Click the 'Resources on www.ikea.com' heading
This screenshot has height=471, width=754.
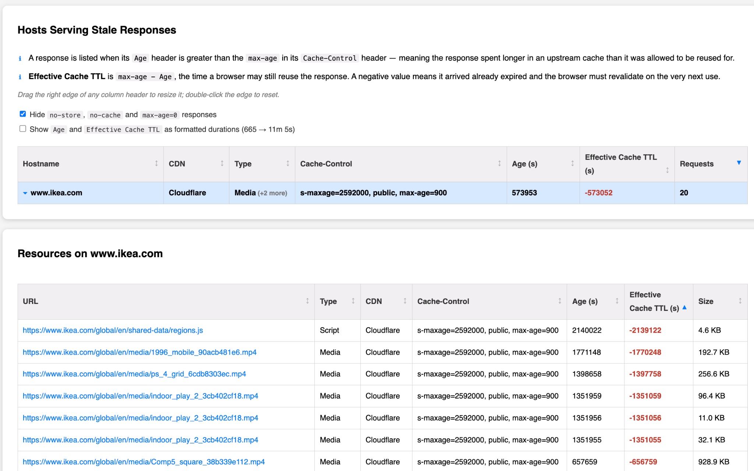click(x=90, y=254)
